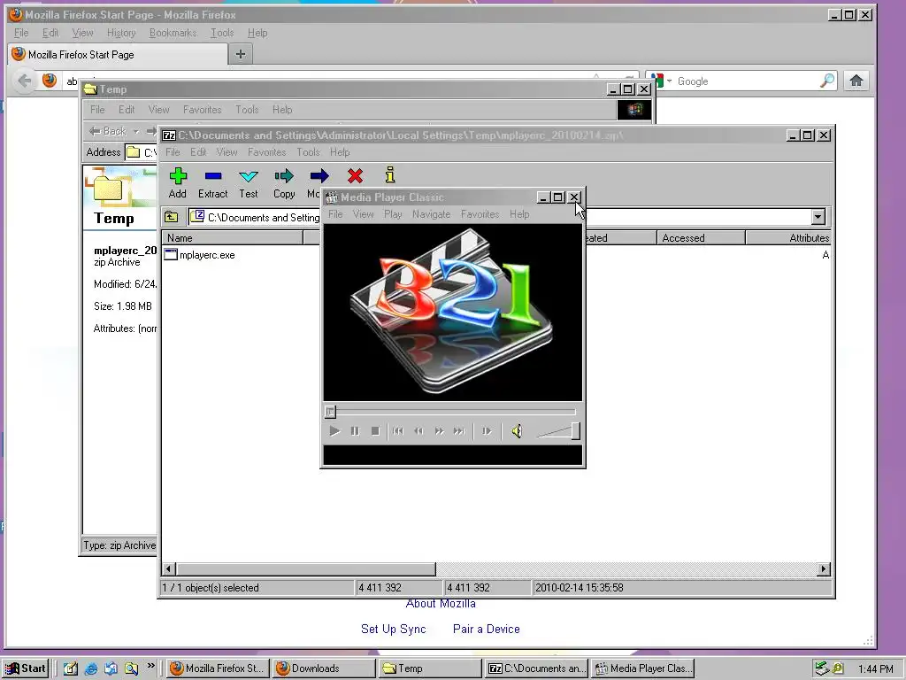Click the Media Player seek bar handle
Screen dimensions: 906x680
click(330, 412)
